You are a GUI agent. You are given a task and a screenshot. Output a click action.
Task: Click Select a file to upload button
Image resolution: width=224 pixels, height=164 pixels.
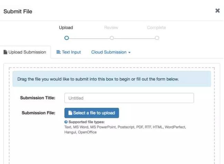click(x=92, y=113)
